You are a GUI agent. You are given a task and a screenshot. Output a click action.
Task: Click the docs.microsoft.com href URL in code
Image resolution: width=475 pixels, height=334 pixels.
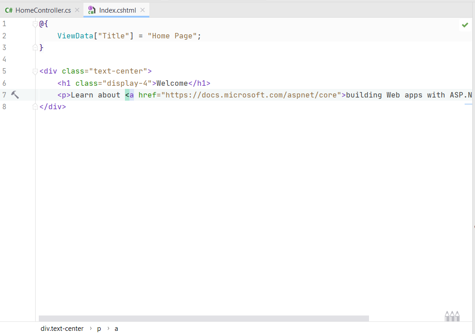pyautogui.click(x=254, y=95)
